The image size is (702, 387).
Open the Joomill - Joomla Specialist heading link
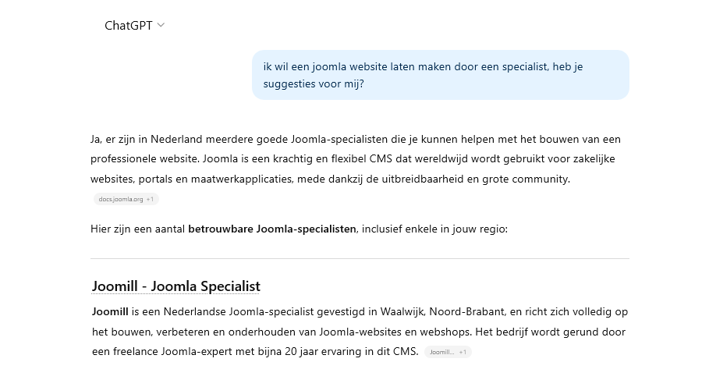[175, 286]
